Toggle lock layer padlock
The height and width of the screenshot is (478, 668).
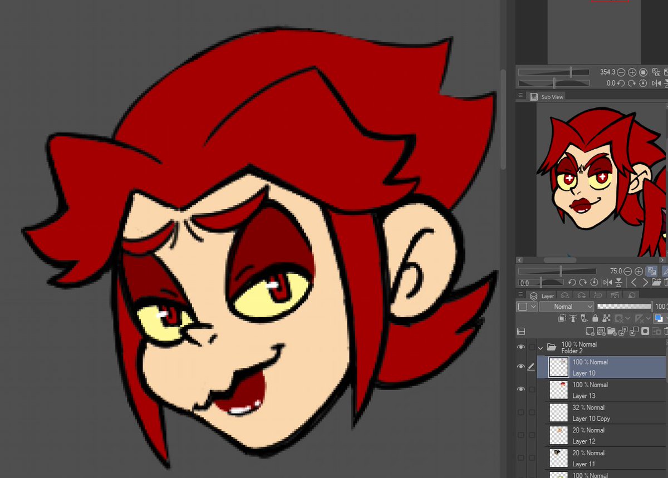point(595,319)
